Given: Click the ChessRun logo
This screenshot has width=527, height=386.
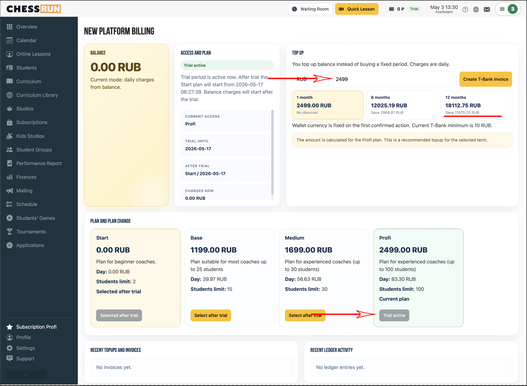Looking at the screenshot, I should pos(34,9).
